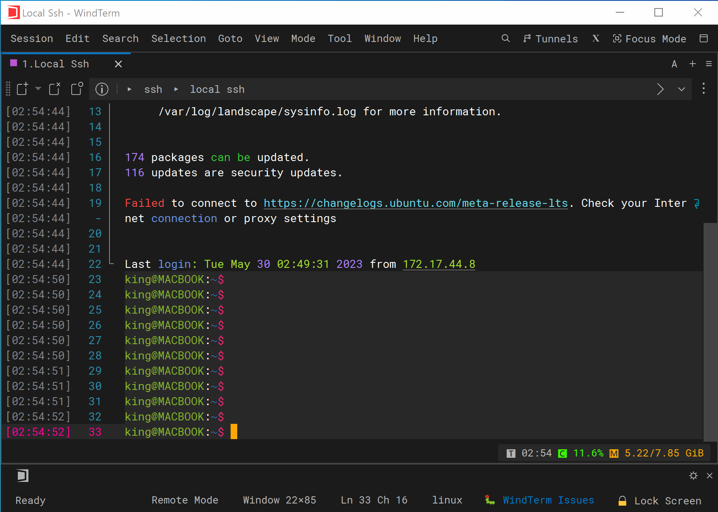
Task: Open the Selection menu
Action: (x=179, y=39)
